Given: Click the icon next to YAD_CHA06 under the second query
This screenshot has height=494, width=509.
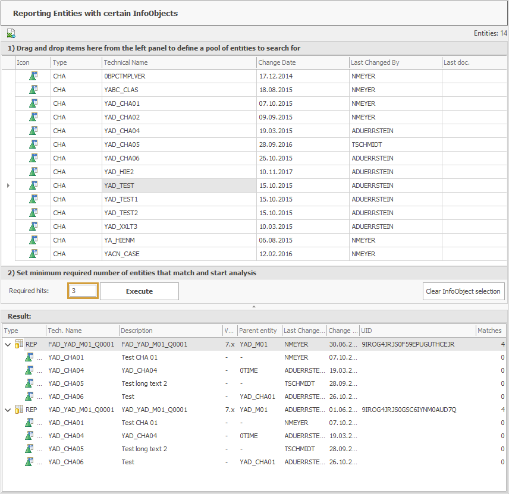Looking at the screenshot, I should pos(30,461).
